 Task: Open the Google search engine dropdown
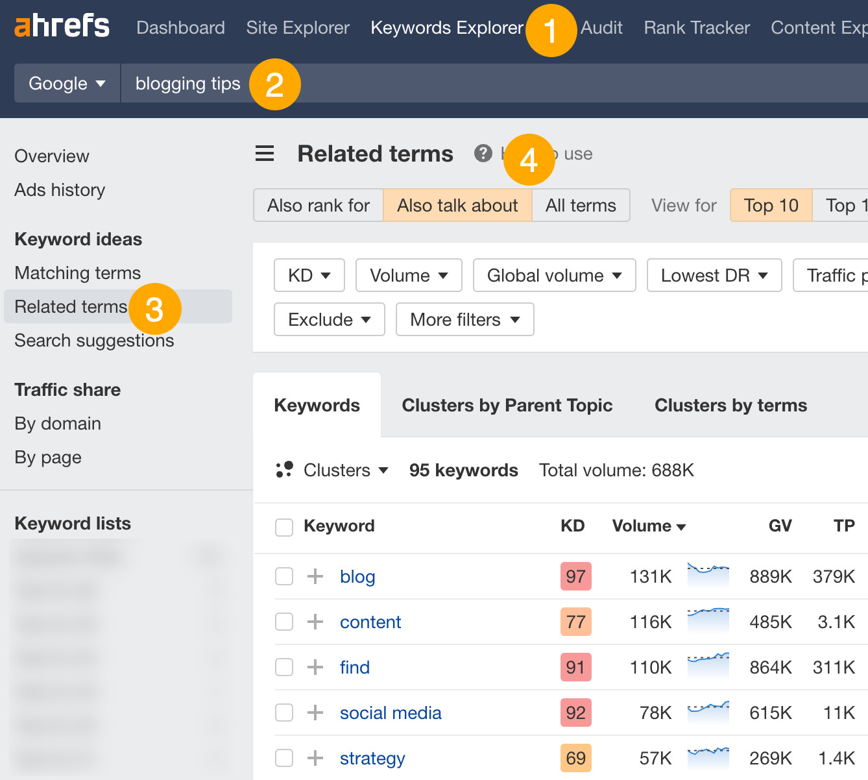click(66, 83)
